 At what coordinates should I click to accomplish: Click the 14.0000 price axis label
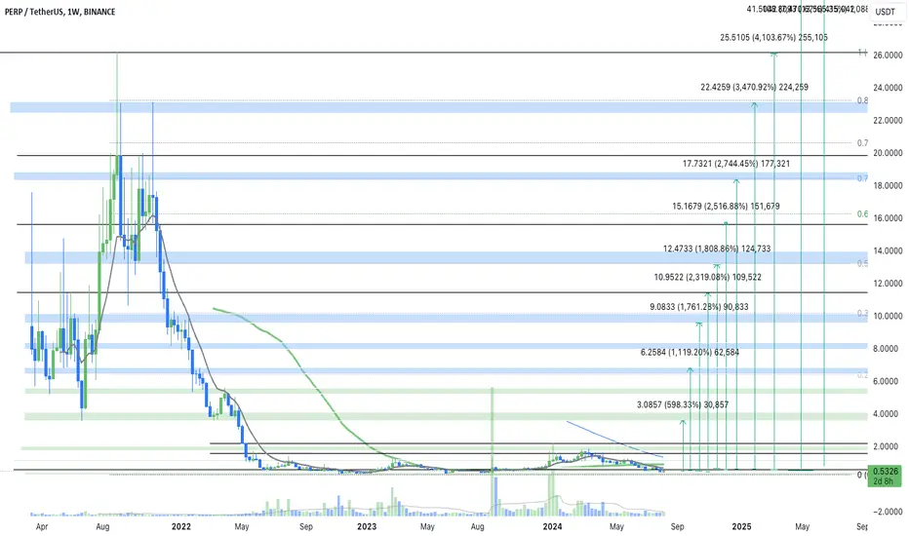[887, 250]
